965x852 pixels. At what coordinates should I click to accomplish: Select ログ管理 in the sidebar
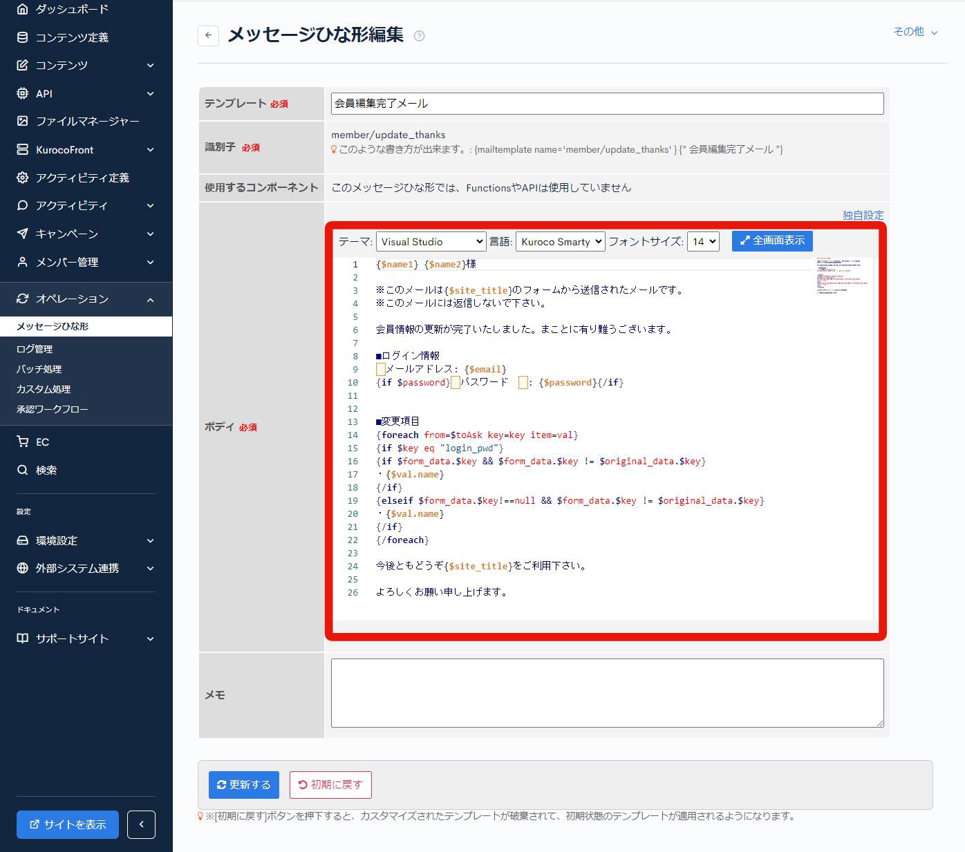click(35, 349)
